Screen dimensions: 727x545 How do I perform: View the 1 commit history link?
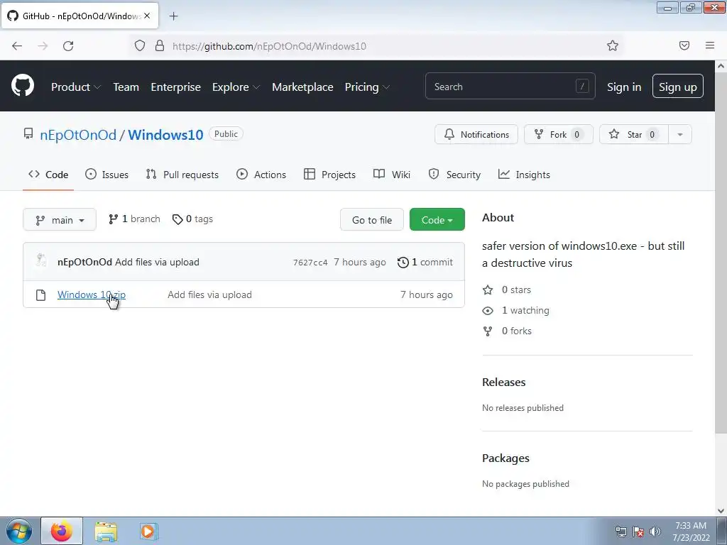click(425, 263)
